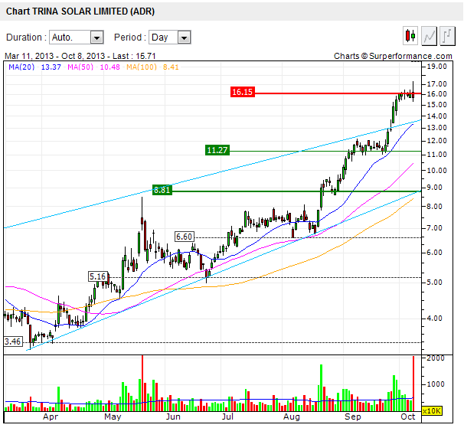
Task: Click the 5.16 price level label
Action: click(x=98, y=276)
